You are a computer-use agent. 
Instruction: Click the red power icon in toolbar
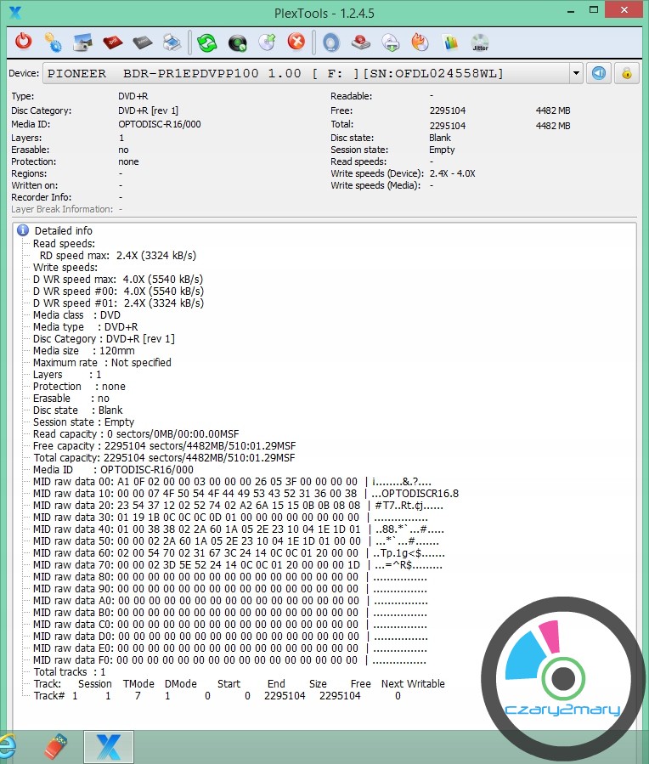[24, 42]
